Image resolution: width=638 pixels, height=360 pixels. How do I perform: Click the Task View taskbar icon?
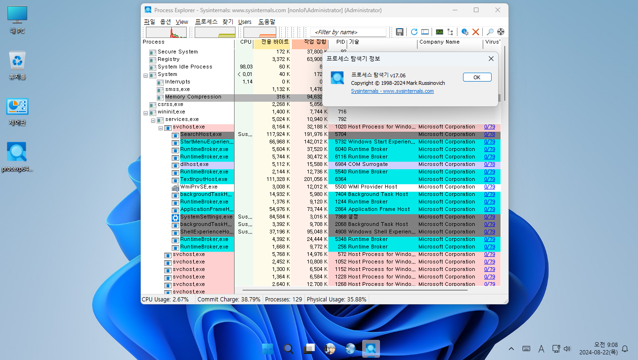pyautogui.click(x=309, y=349)
